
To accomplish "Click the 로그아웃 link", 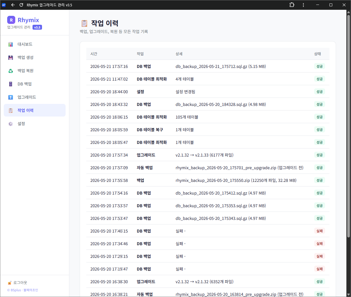I will 20,283.
